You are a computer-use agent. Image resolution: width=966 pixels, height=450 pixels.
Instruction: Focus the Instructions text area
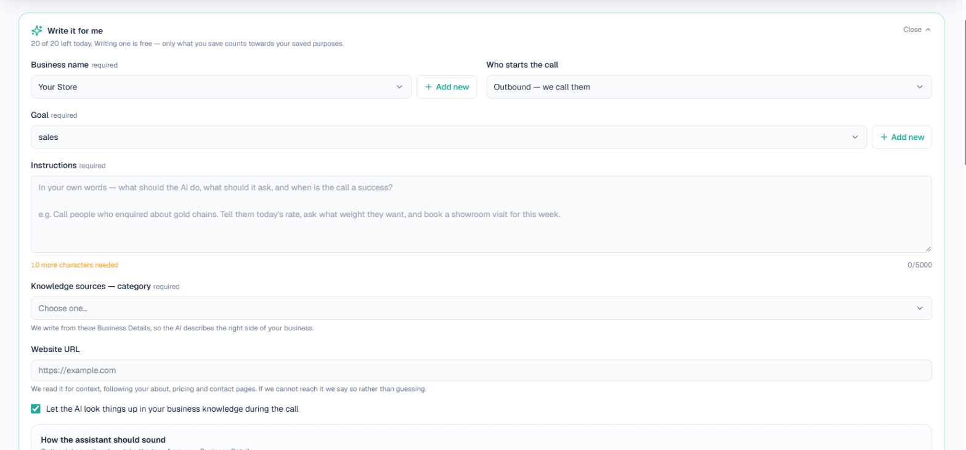pos(481,215)
